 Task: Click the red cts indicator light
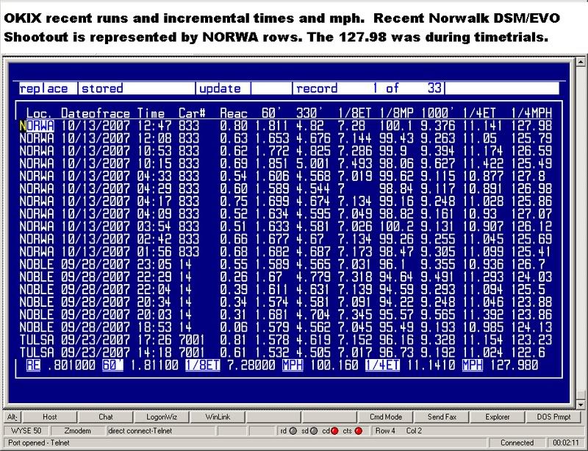point(358,430)
